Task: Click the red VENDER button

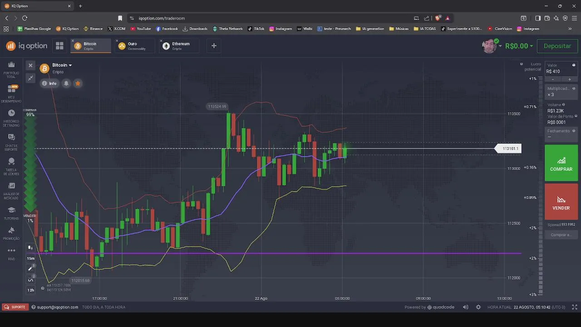Action: (561, 202)
